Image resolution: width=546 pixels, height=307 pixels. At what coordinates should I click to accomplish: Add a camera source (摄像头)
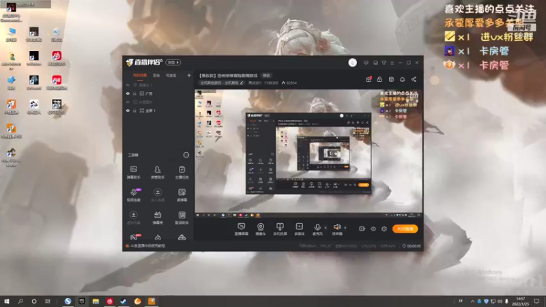pos(261,229)
